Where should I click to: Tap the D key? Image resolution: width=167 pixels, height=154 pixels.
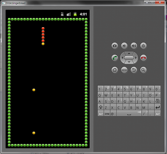(113, 101)
